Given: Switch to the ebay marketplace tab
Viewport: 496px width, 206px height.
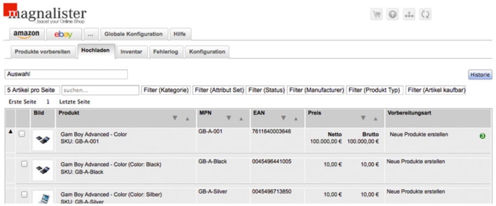Looking at the screenshot, I should (x=64, y=34).
